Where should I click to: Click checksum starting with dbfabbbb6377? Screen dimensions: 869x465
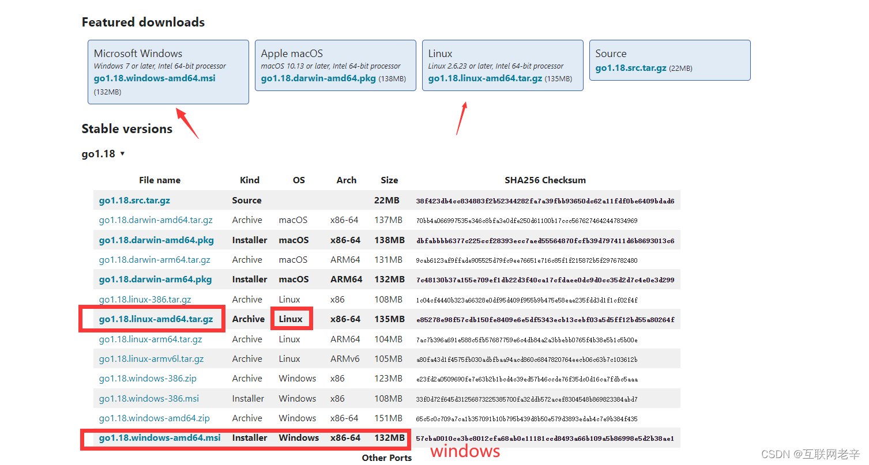tap(546, 240)
